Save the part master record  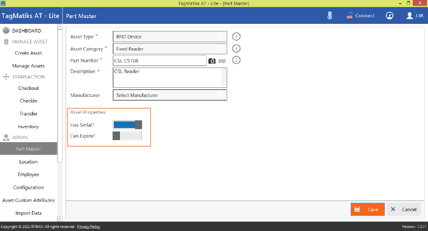click(x=367, y=209)
